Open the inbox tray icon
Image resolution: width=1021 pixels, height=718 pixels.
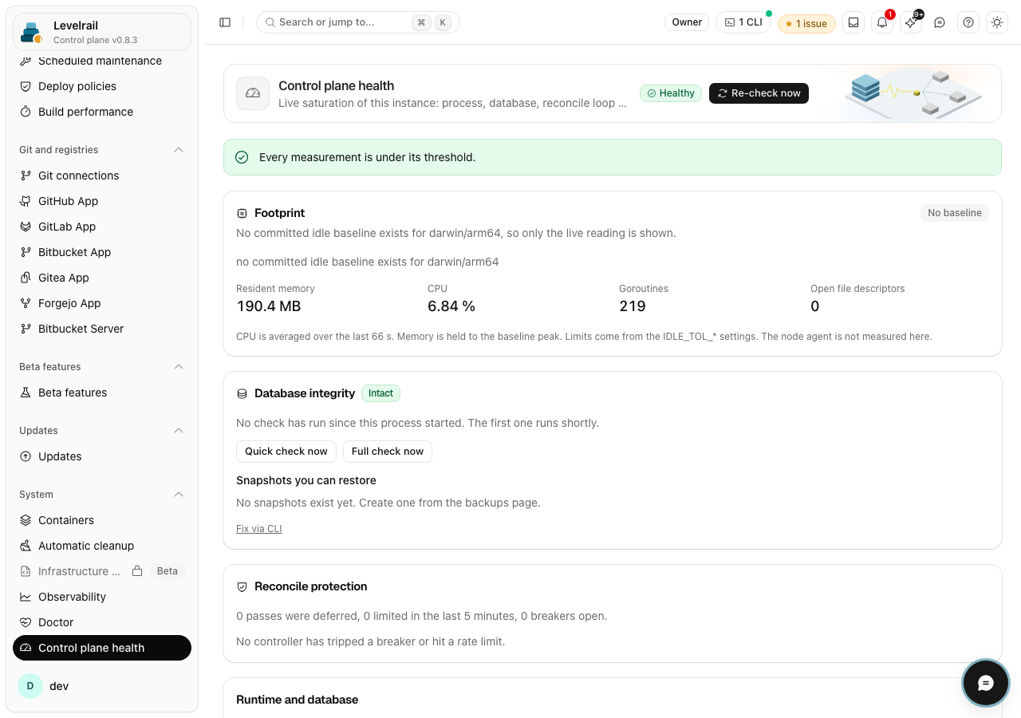853,22
